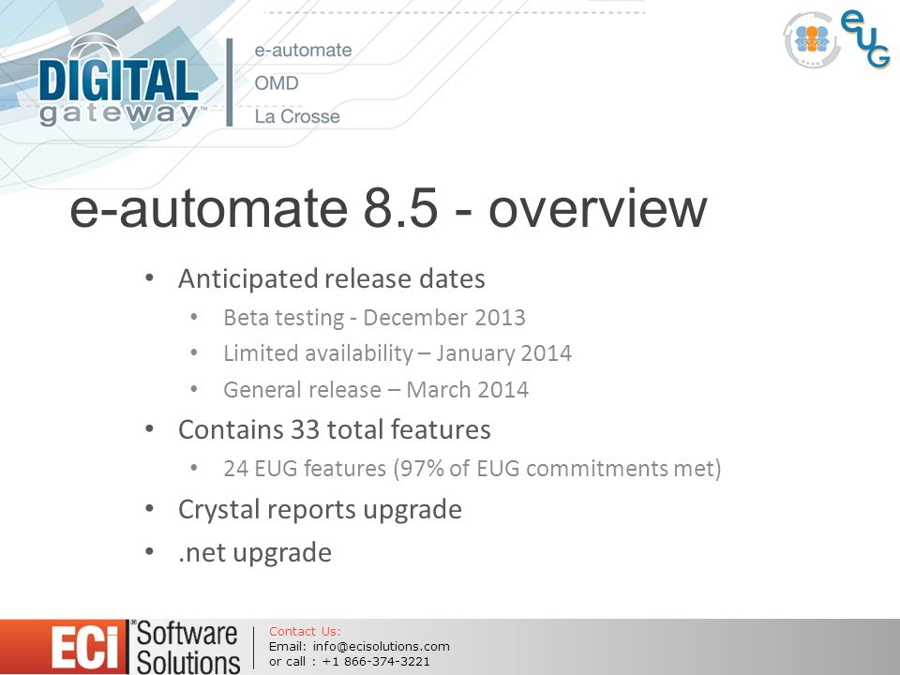The width and height of the screenshot is (900, 675).
Task: Click Limited availability – January 2014 line
Action: pos(397,353)
